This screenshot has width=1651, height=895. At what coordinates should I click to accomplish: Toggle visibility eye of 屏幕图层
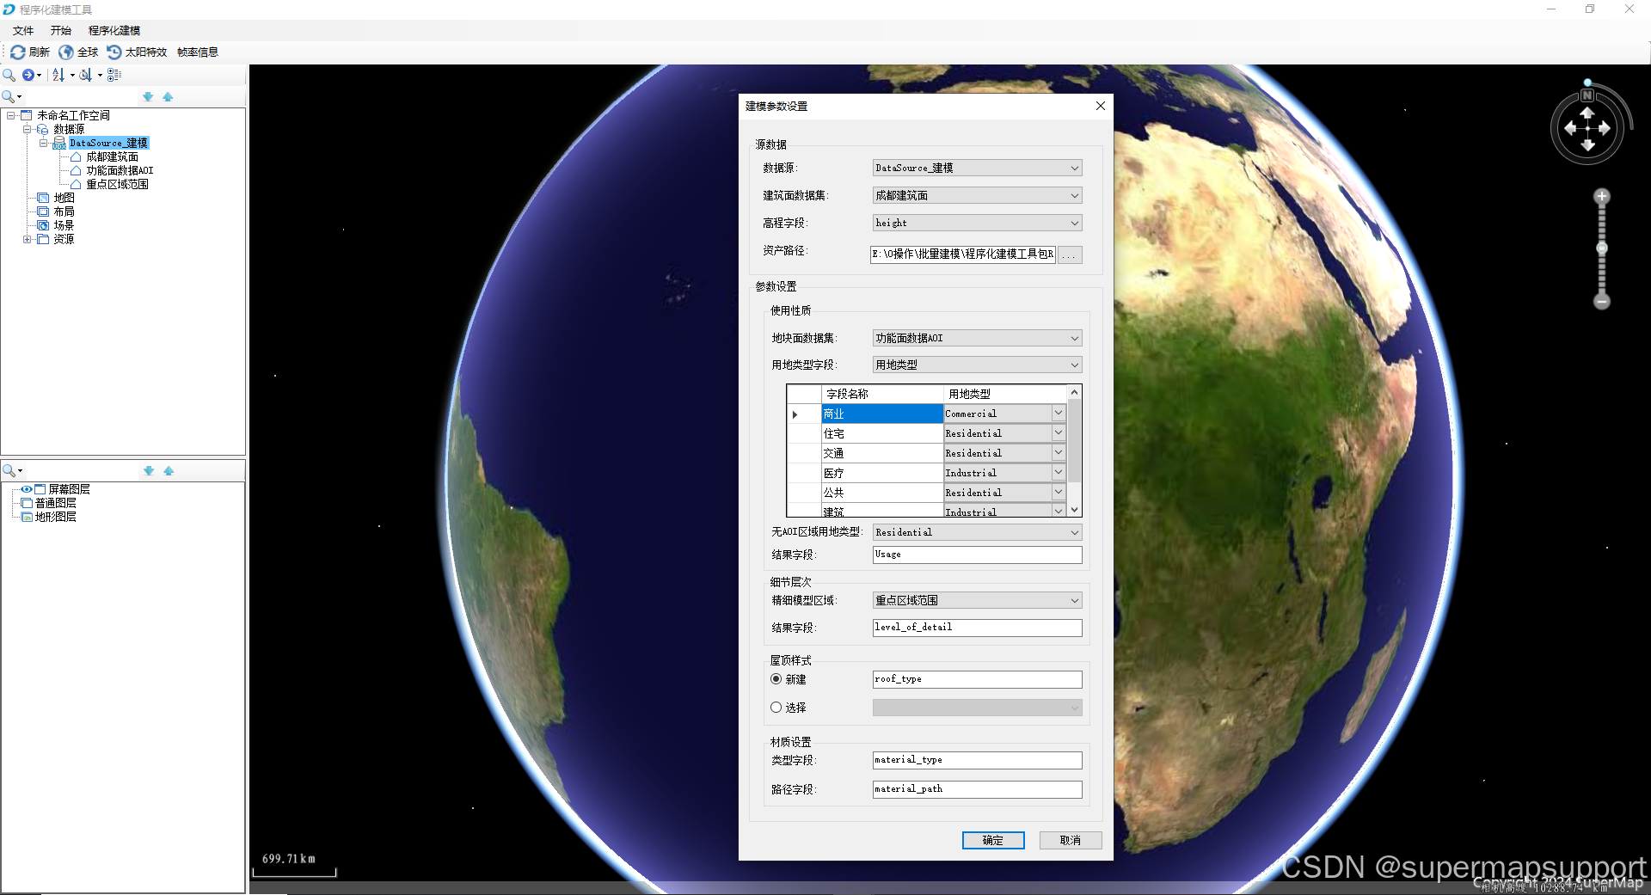coord(27,489)
